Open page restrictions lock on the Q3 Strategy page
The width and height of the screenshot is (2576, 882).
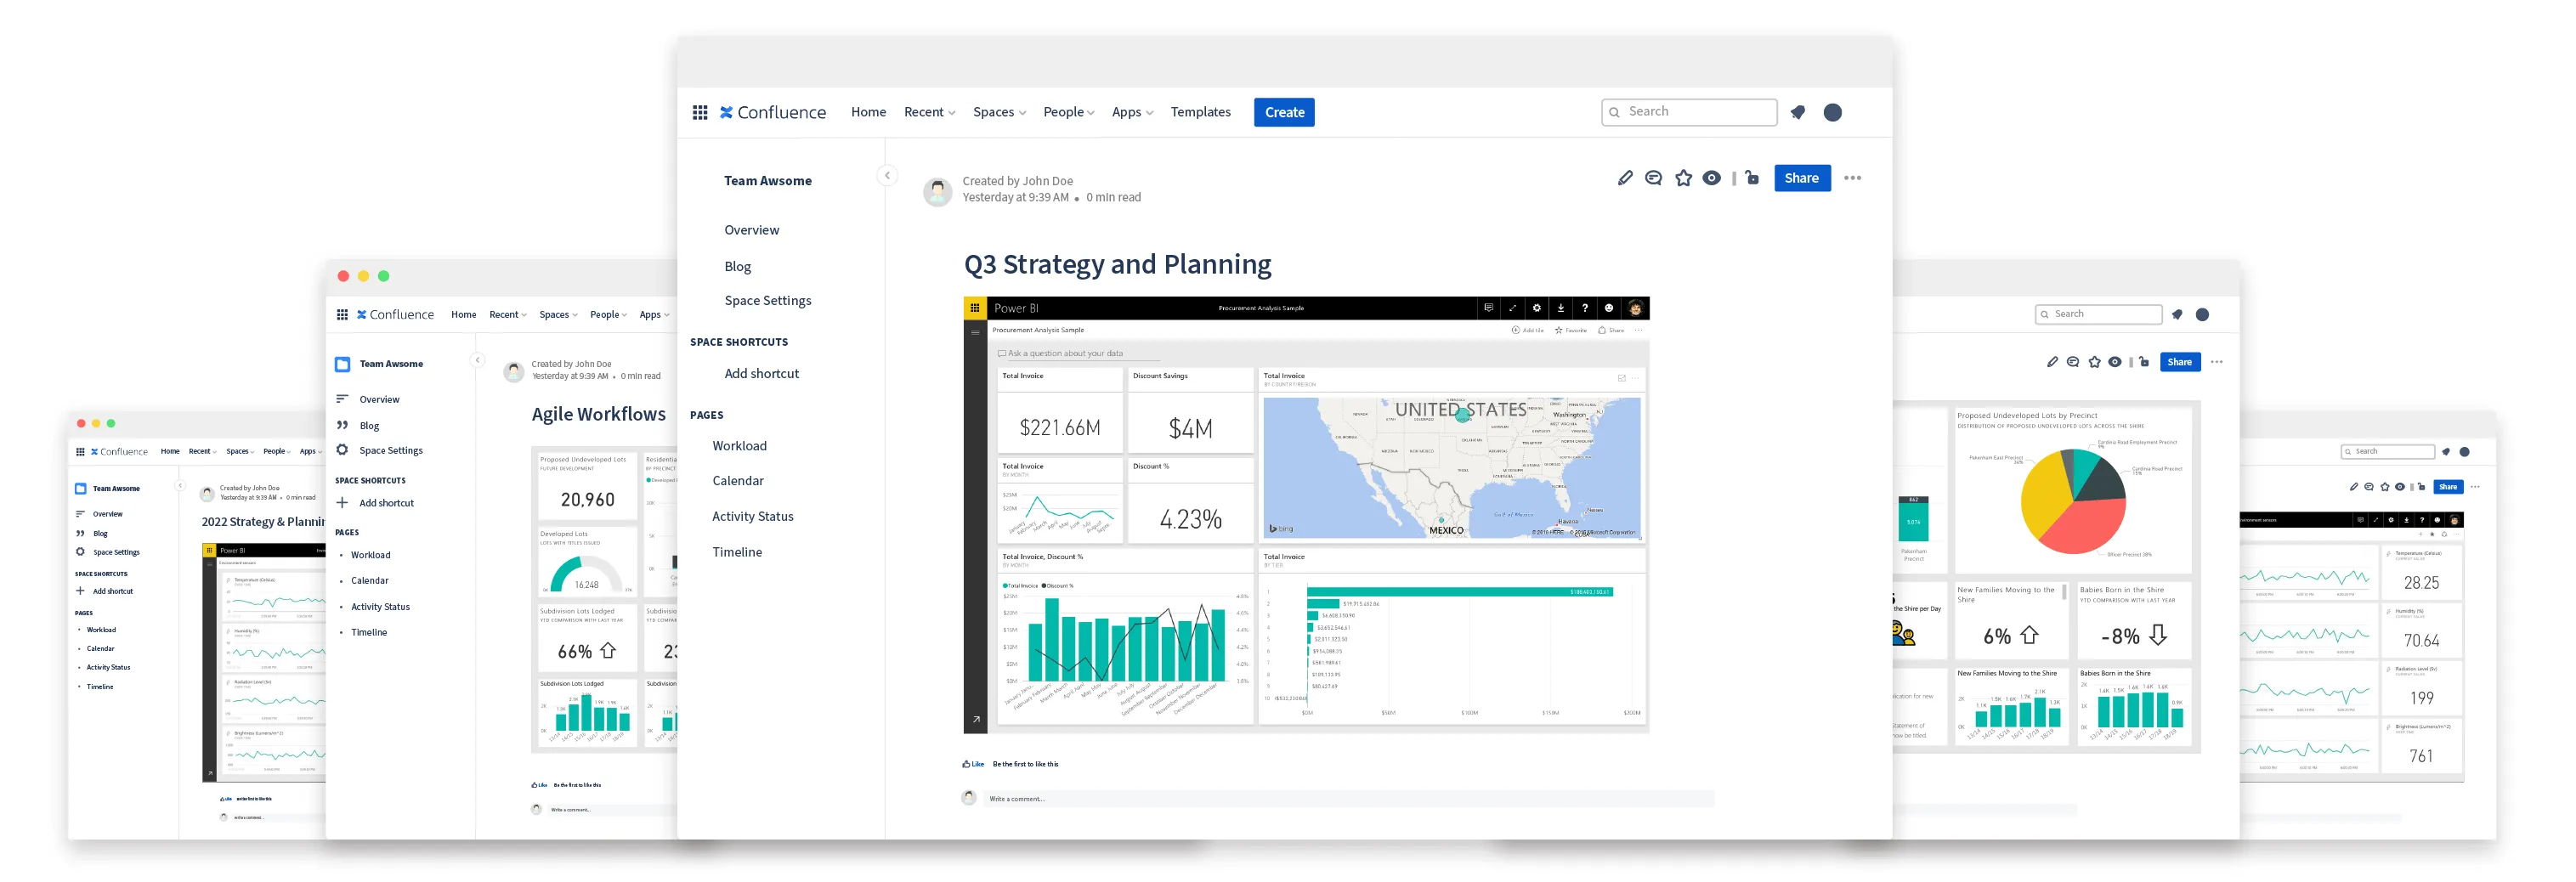[x=1752, y=178]
